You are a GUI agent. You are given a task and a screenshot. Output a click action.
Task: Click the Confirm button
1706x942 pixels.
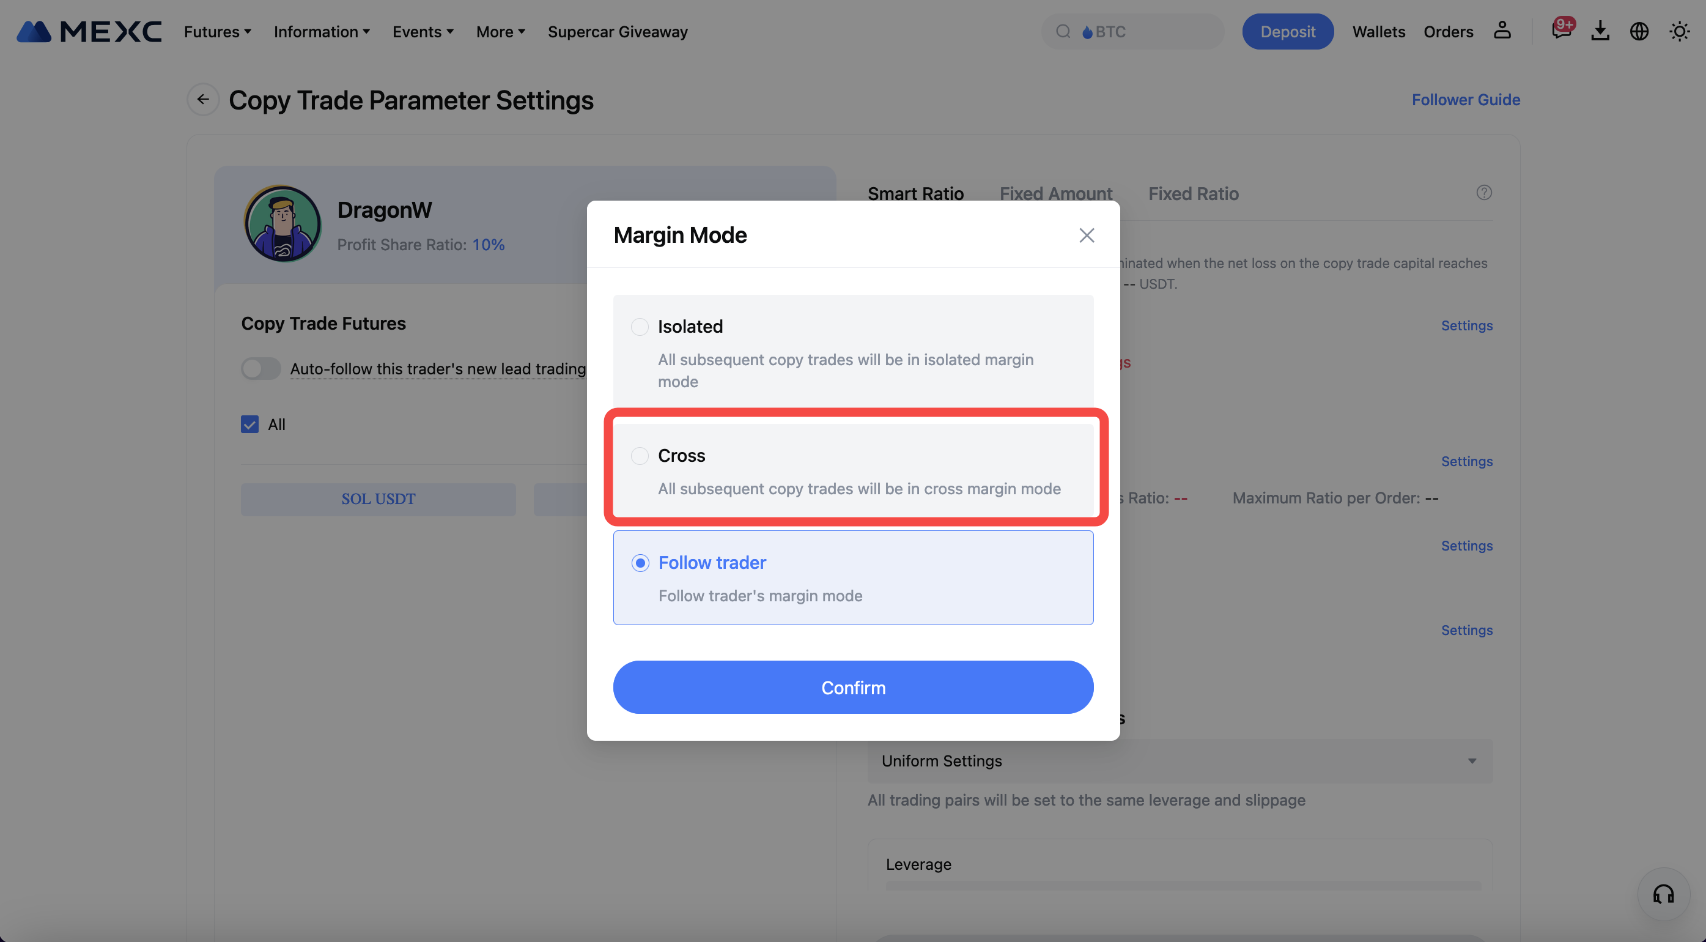click(x=853, y=687)
